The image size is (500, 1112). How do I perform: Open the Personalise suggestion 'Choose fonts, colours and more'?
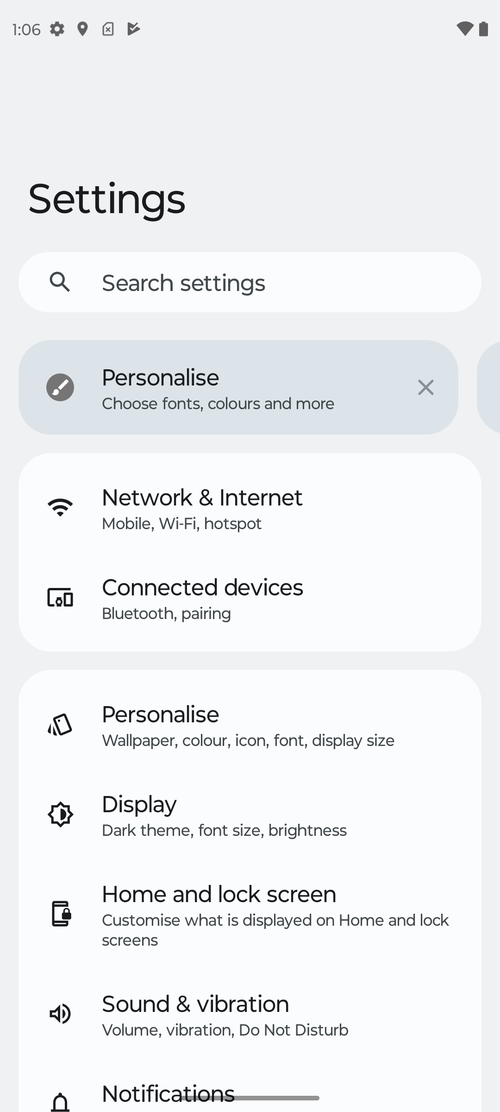point(231,388)
